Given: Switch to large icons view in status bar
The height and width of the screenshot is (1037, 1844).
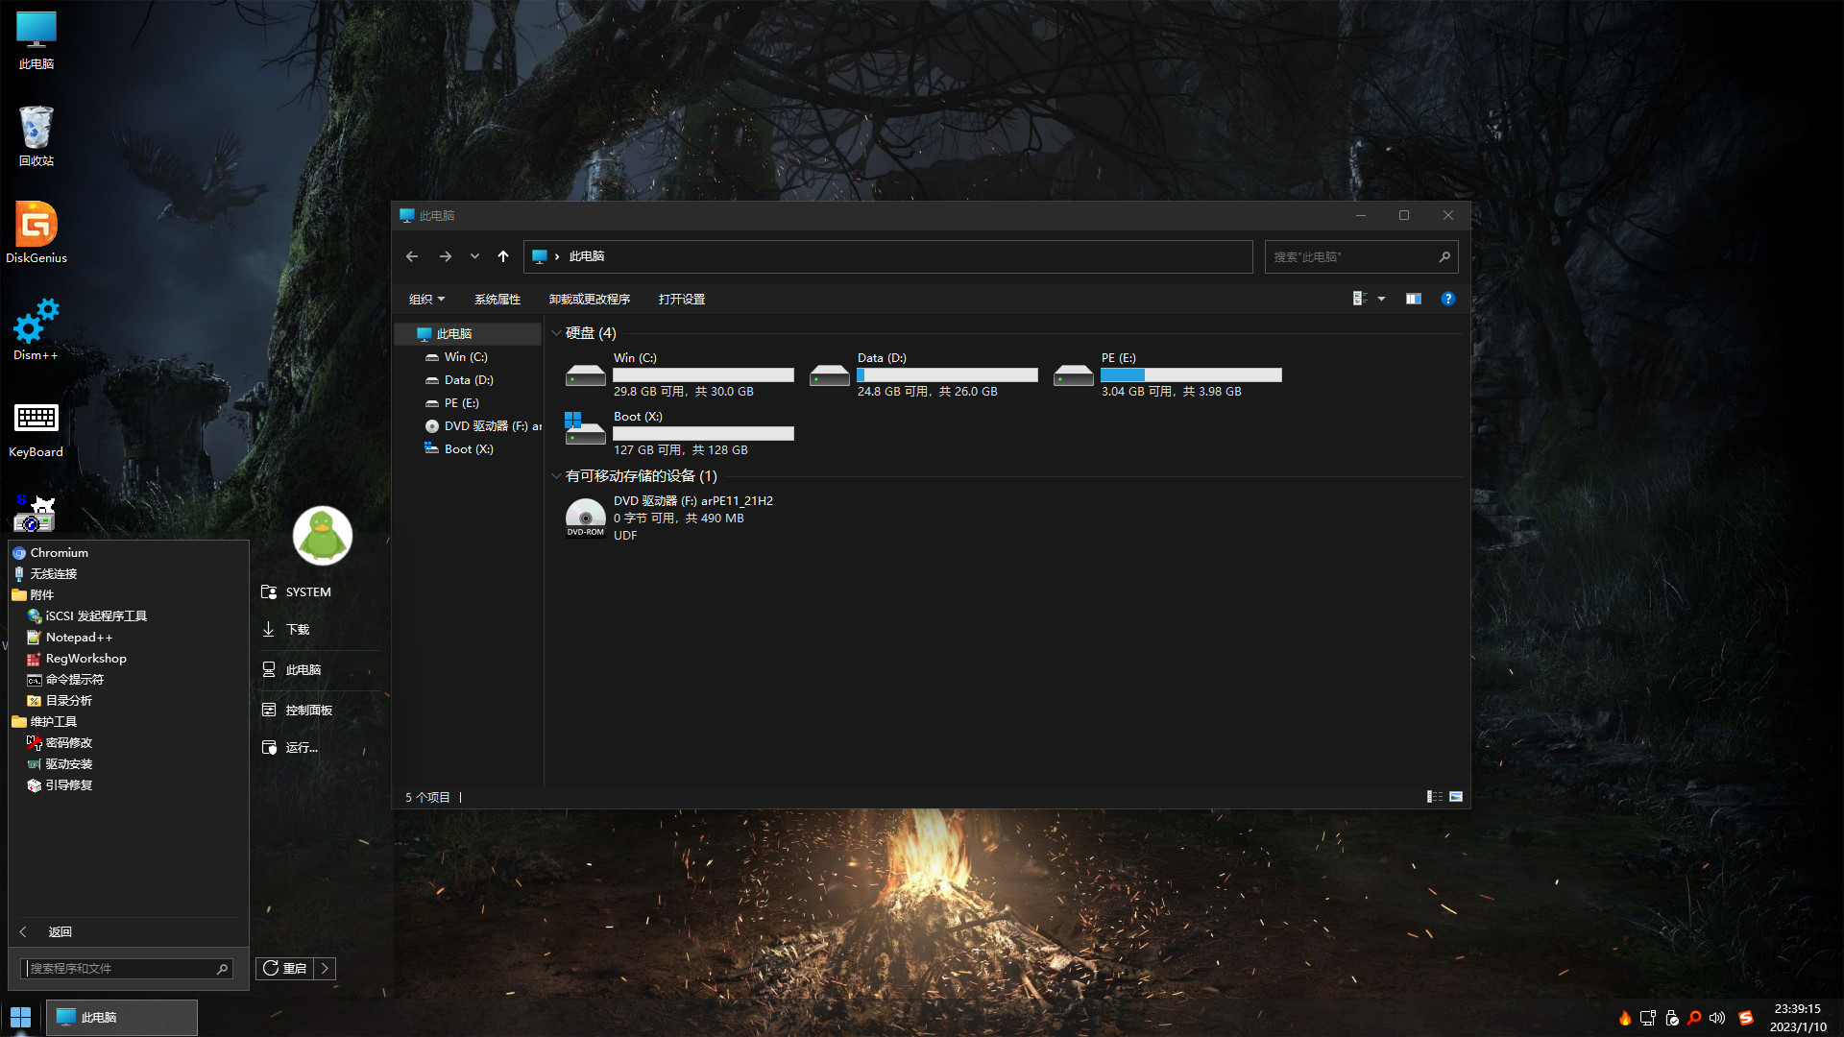Looking at the screenshot, I should click(x=1456, y=797).
